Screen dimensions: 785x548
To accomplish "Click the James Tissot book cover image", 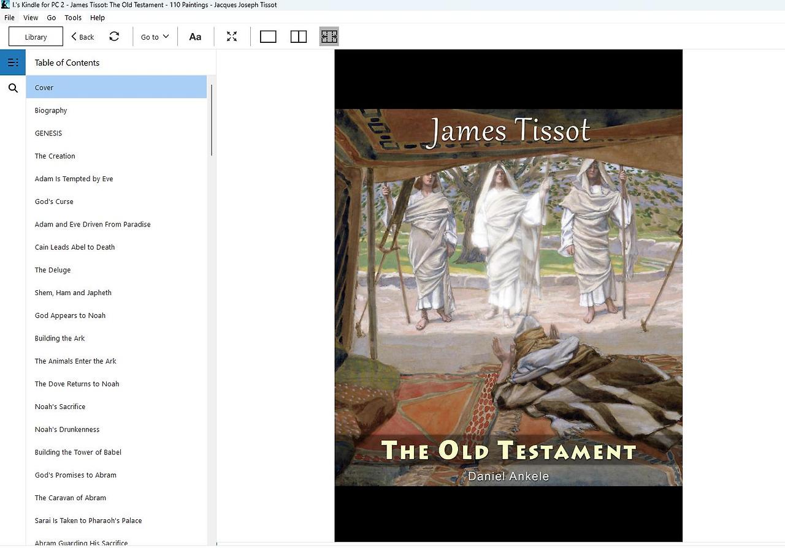I will (x=508, y=296).
